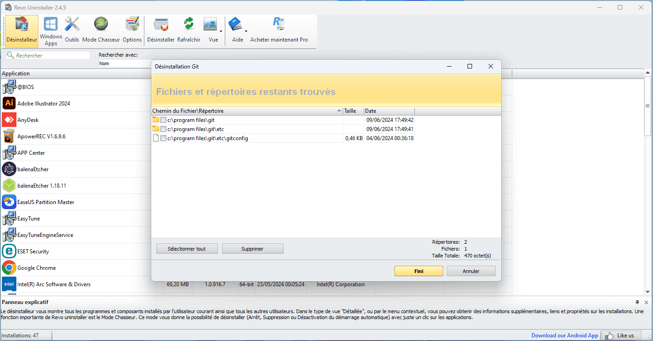The image size is (653, 341).
Task: Click the gitconfig file icon
Action: click(156, 138)
